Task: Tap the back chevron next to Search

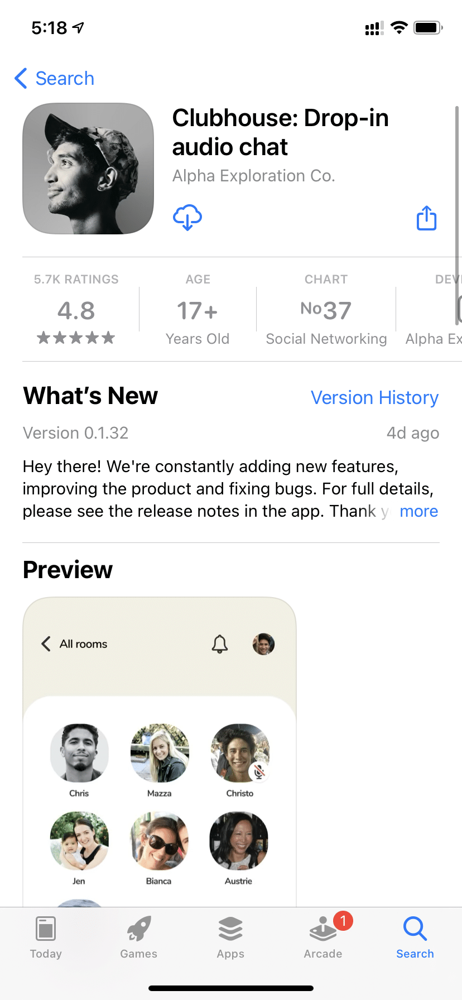Action: [21, 79]
